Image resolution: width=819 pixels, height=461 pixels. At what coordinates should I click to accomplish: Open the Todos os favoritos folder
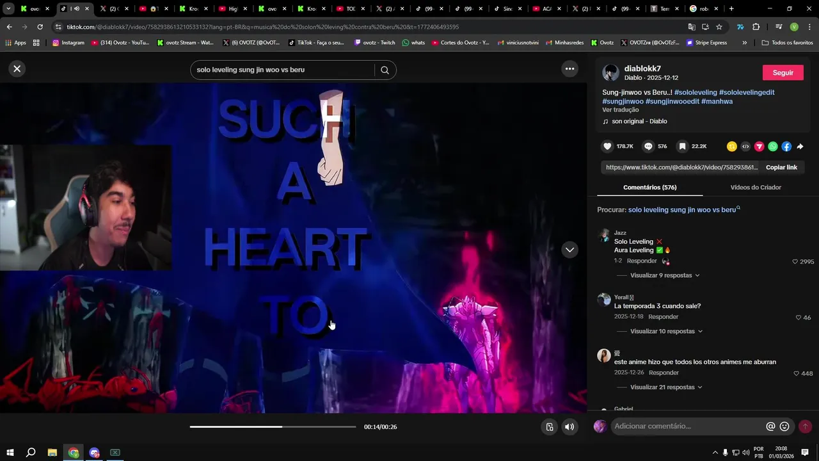pos(788,43)
